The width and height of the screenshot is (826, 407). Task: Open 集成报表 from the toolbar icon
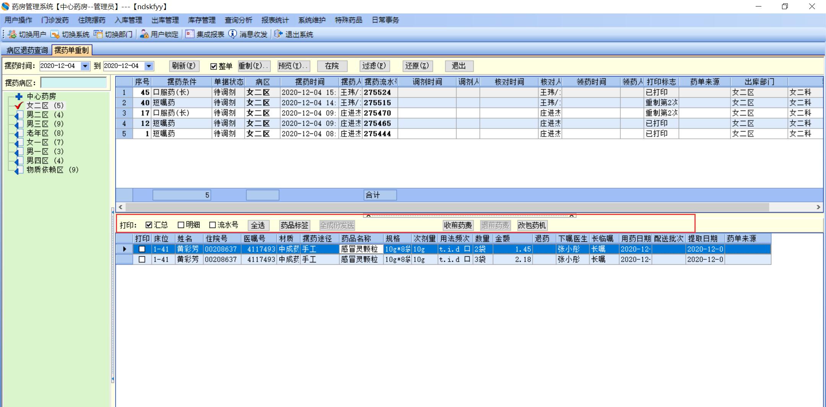(190, 34)
